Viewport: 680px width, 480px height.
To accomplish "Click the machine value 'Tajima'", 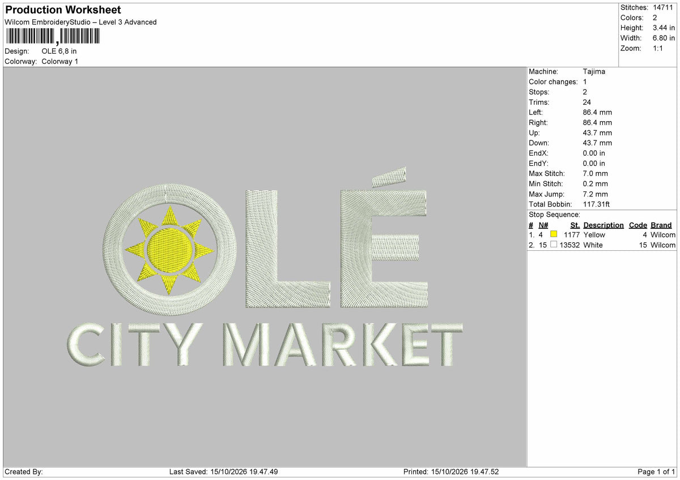I will [x=594, y=71].
